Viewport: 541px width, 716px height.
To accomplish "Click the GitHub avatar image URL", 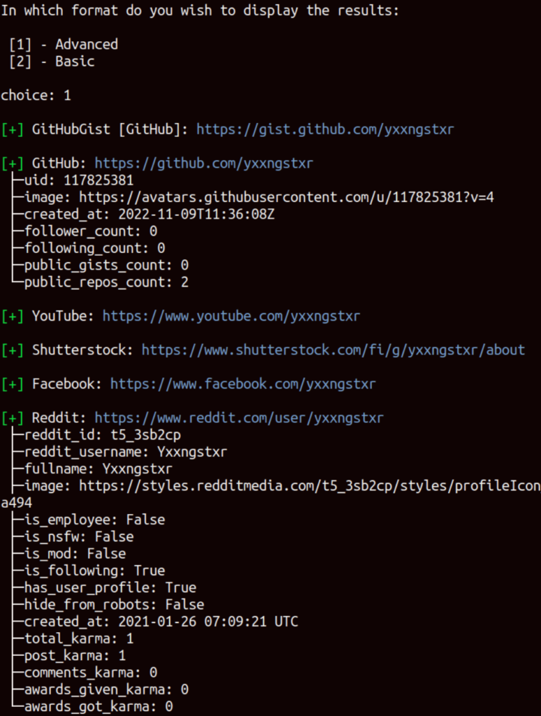I will point(287,197).
